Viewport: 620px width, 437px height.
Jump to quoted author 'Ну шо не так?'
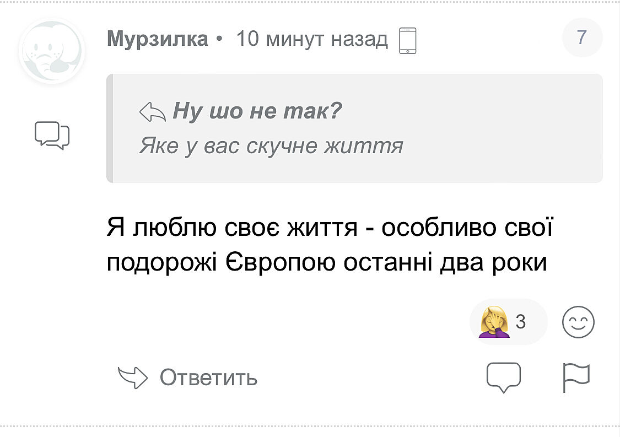pos(257,112)
